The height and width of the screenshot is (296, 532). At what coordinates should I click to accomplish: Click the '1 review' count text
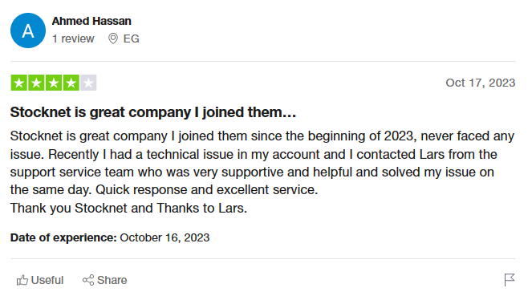[x=73, y=39]
